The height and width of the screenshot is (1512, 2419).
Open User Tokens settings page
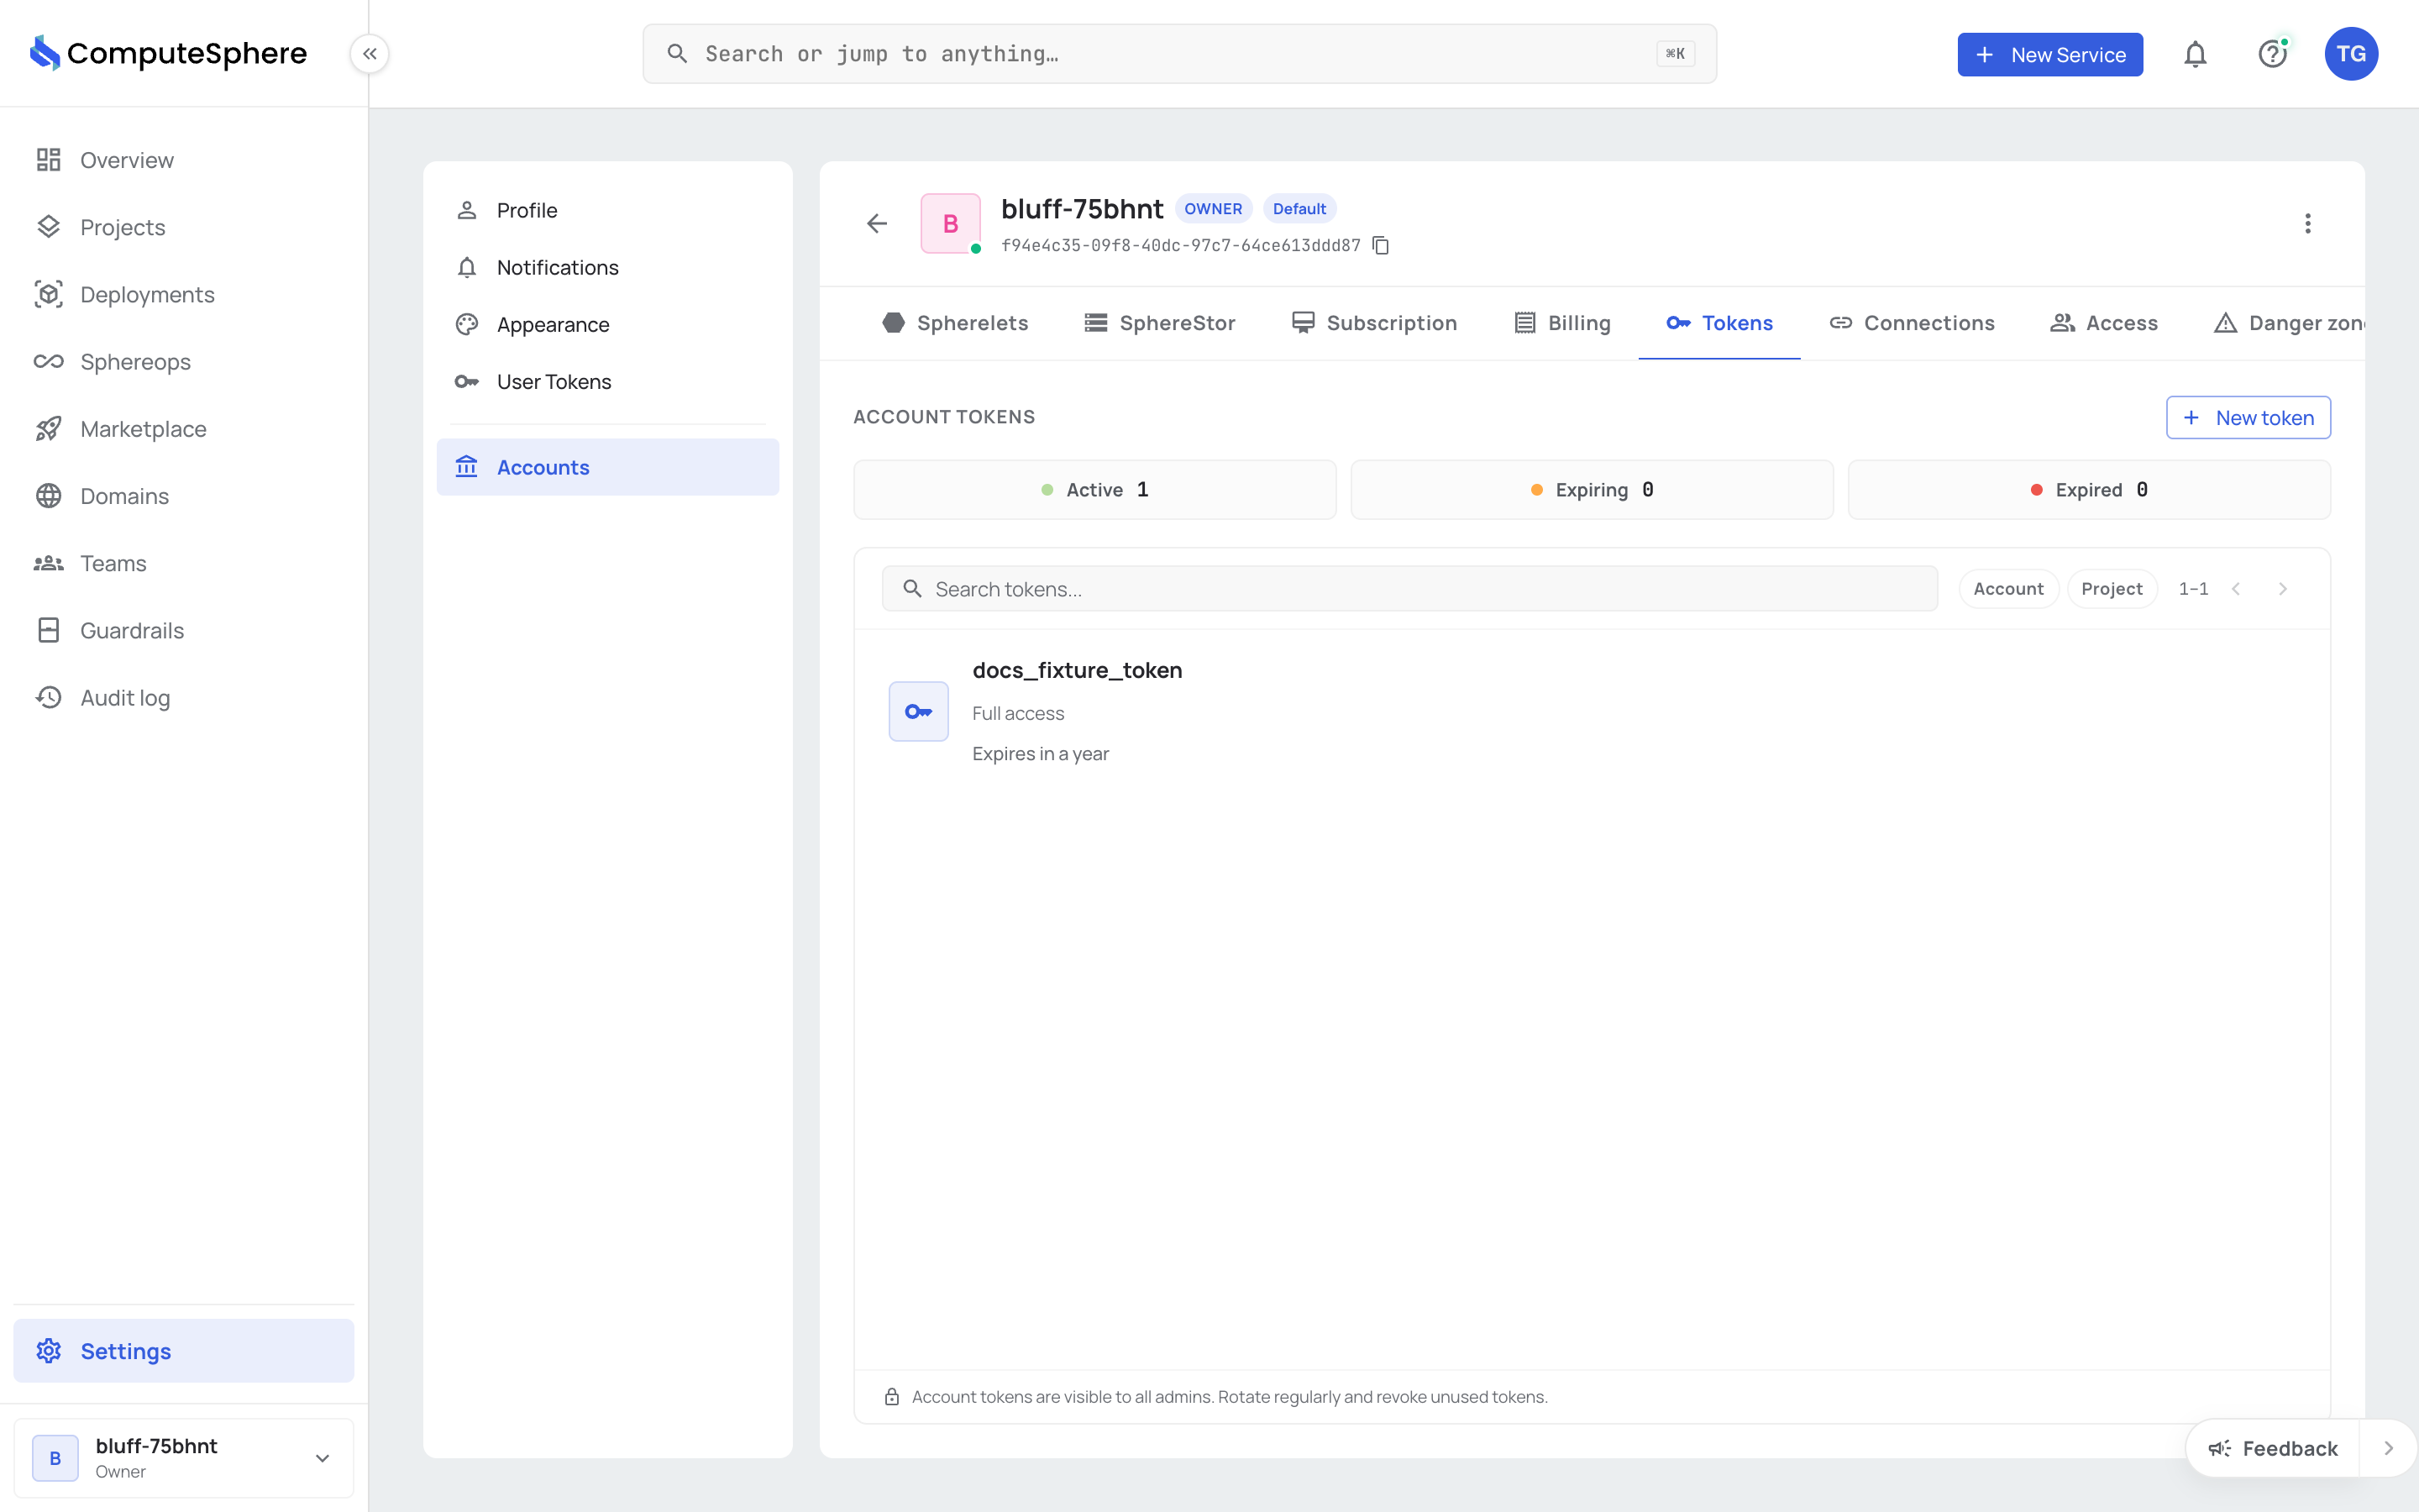(608, 381)
